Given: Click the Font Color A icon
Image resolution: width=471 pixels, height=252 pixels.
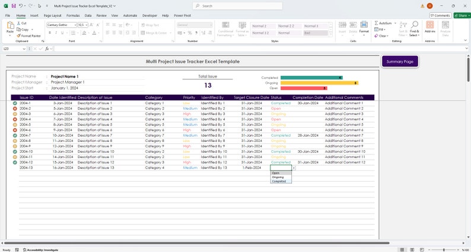Looking at the screenshot, I should [x=94, y=33].
